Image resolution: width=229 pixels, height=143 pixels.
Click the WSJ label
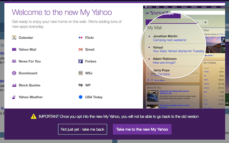point(89,73)
